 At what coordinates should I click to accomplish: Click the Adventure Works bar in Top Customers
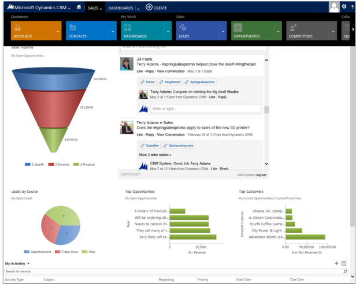click(305, 237)
